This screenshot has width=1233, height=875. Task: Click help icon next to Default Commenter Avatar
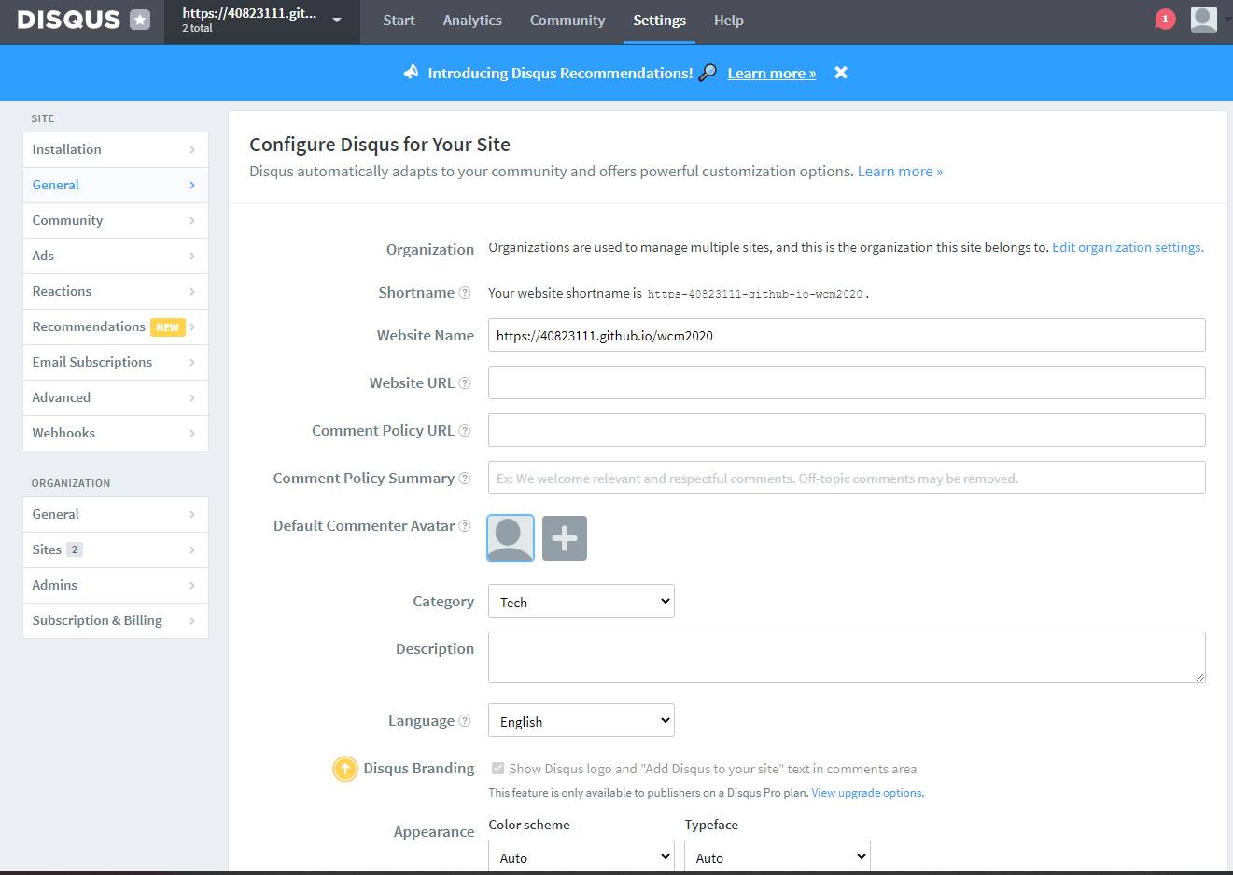tap(465, 526)
